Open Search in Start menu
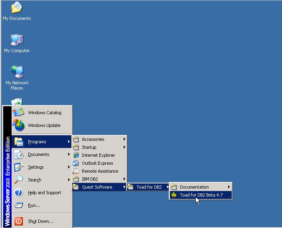Screen dimensions: 282x228 pyautogui.click(x=41, y=180)
